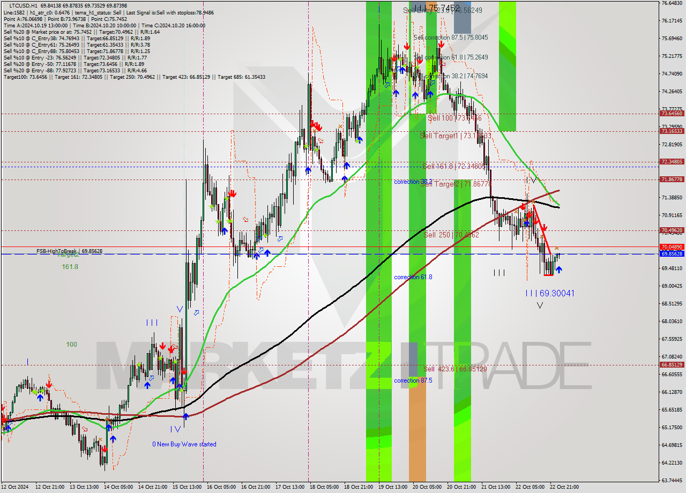Viewport: 686px width, 493px height.
Task: Click the 'Sell 423.6 | 66.85129' label
Action: click(455, 369)
